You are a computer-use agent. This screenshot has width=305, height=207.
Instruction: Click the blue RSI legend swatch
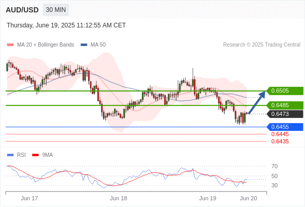(10, 155)
